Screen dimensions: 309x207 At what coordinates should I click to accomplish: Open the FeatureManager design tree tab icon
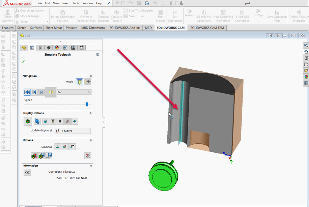(24, 47)
